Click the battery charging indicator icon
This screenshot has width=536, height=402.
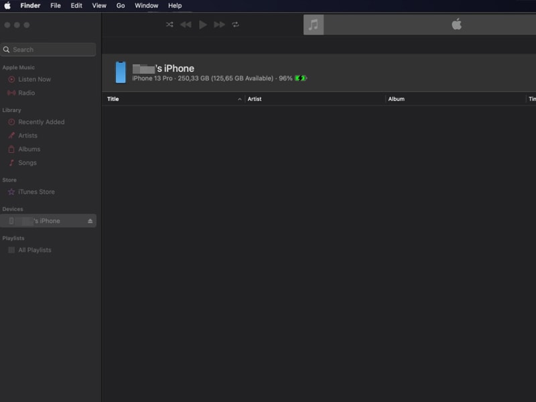tap(301, 78)
